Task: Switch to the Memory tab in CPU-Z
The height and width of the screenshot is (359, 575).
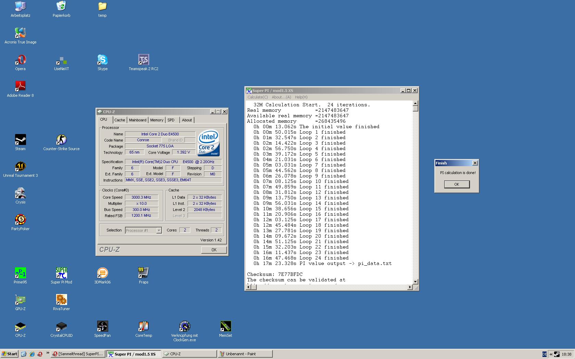Action: (156, 120)
